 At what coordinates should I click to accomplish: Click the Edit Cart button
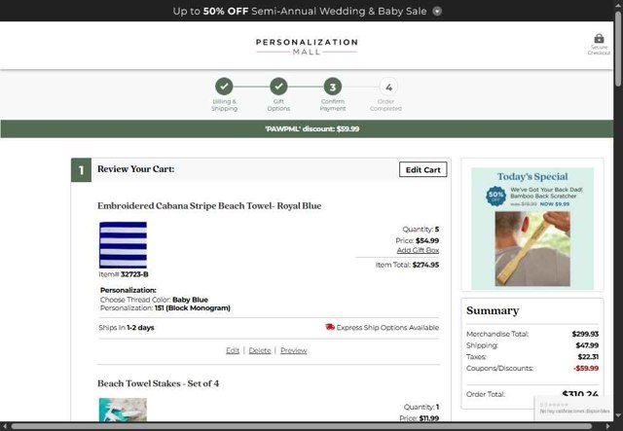422,169
